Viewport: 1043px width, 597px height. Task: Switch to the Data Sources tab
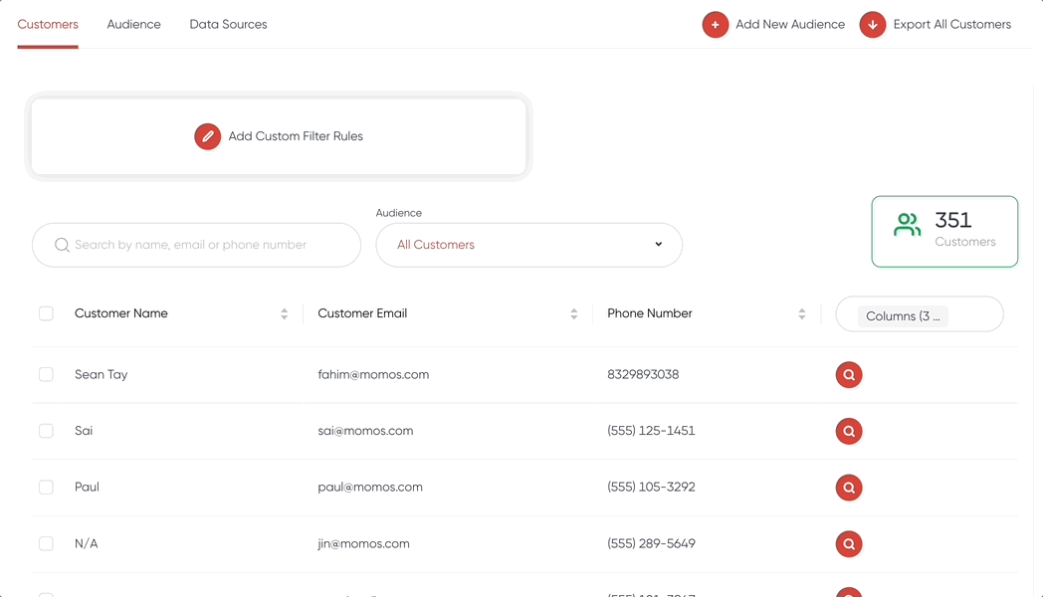coord(228,25)
